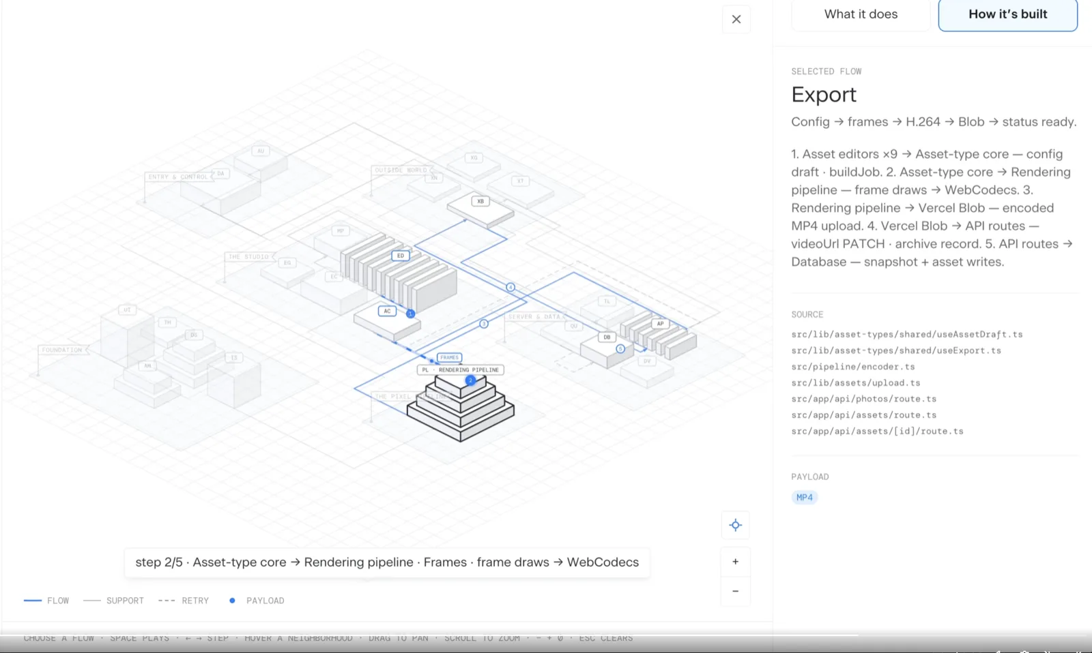Click flow step marker 2 on pyramid
Viewport: 1092px width, 653px height.
470,380
